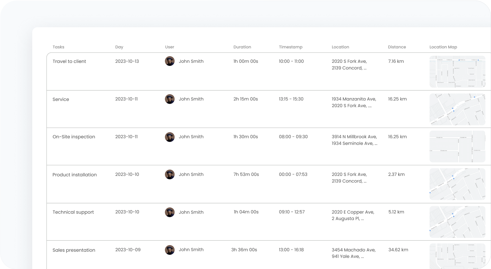The height and width of the screenshot is (269, 491).
Task: Sort by the Tasks column header
Action: click(59, 47)
